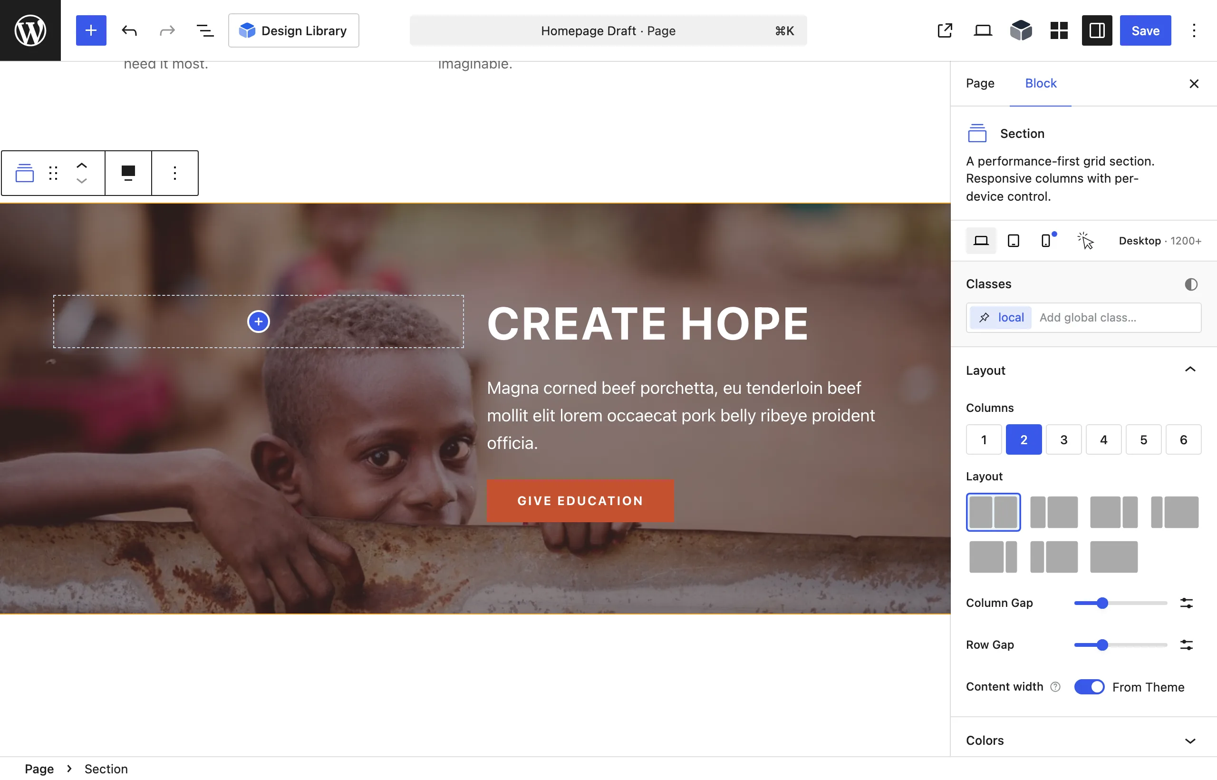Switch to the Page tab
This screenshot has width=1217, height=780.
click(x=980, y=83)
